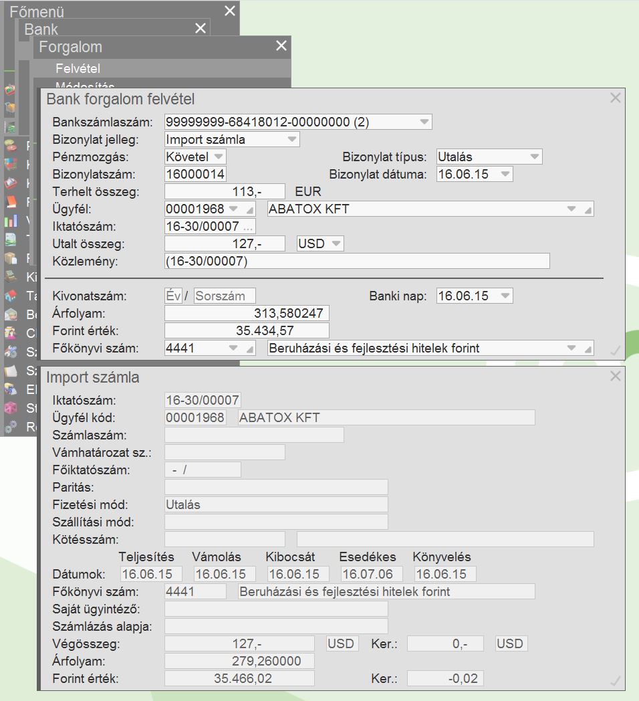Change the USD currency dropdown

[336, 244]
